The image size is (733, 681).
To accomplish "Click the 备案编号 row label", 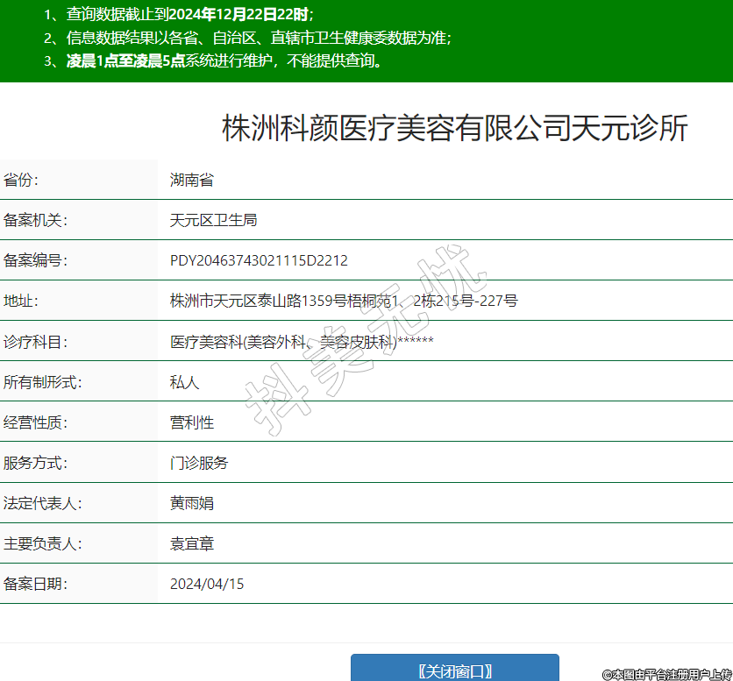I will point(35,261).
